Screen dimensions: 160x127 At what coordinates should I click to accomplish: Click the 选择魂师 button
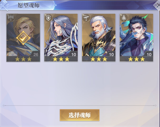80,115
